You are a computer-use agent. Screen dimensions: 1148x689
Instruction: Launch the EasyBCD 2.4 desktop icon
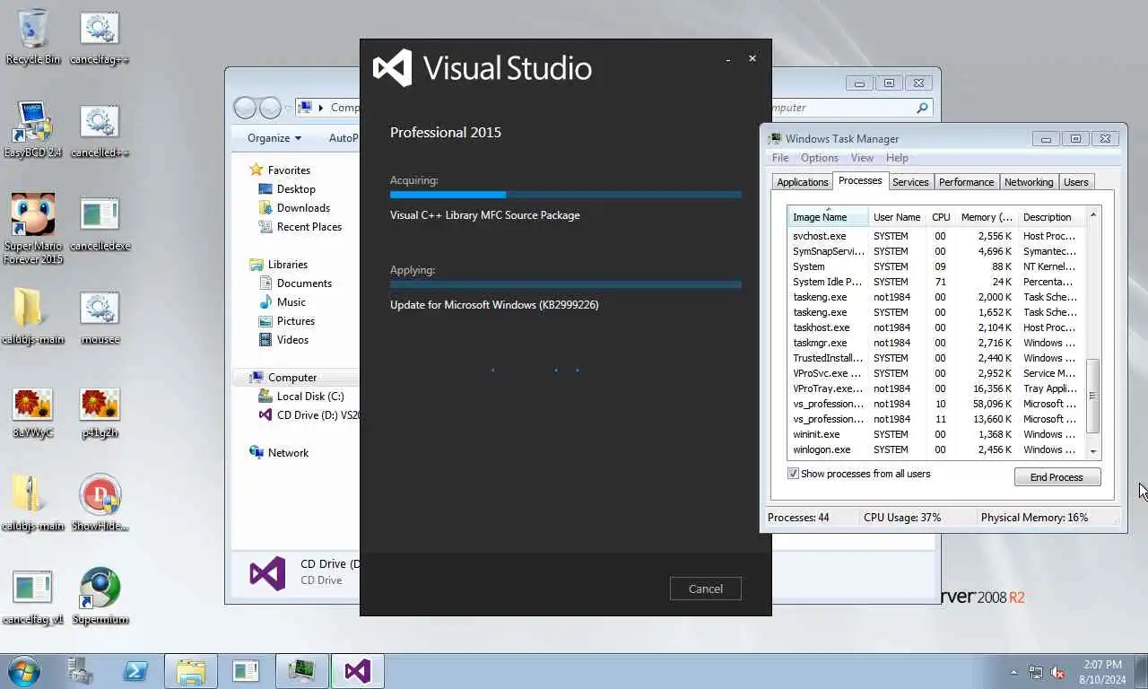pos(33,129)
